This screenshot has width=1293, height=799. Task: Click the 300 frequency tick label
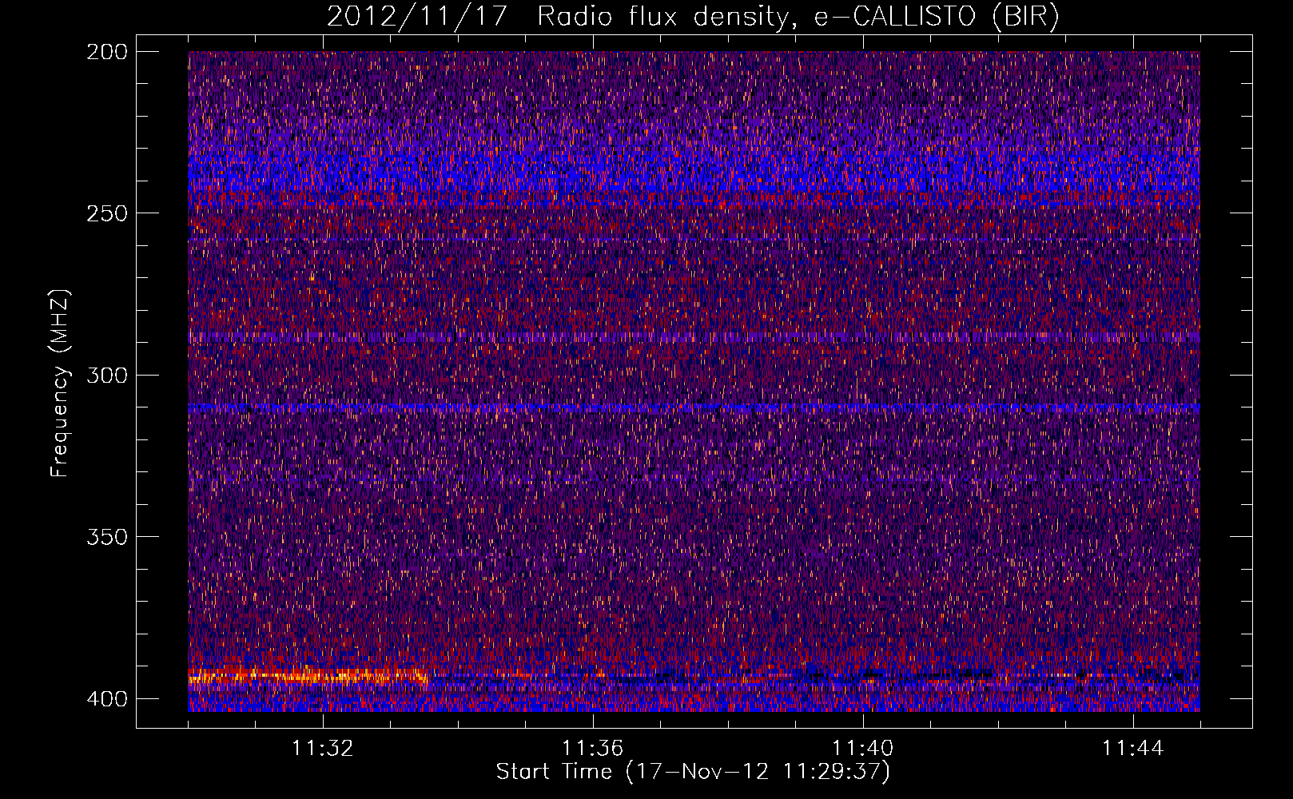[x=107, y=375]
